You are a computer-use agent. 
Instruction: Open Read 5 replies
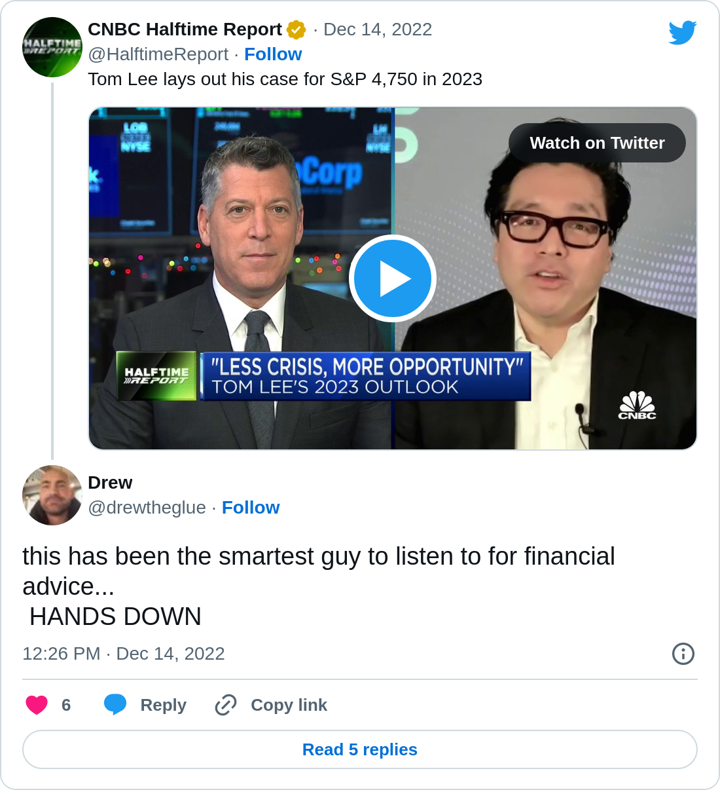click(359, 749)
